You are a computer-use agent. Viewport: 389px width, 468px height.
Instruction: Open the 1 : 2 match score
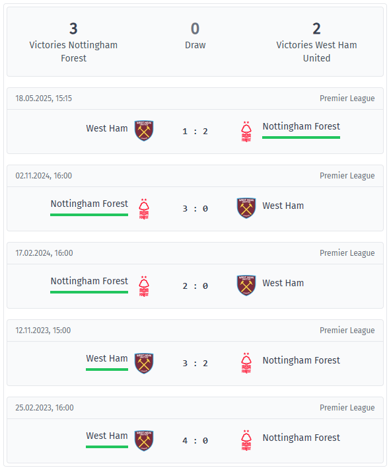point(195,132)
